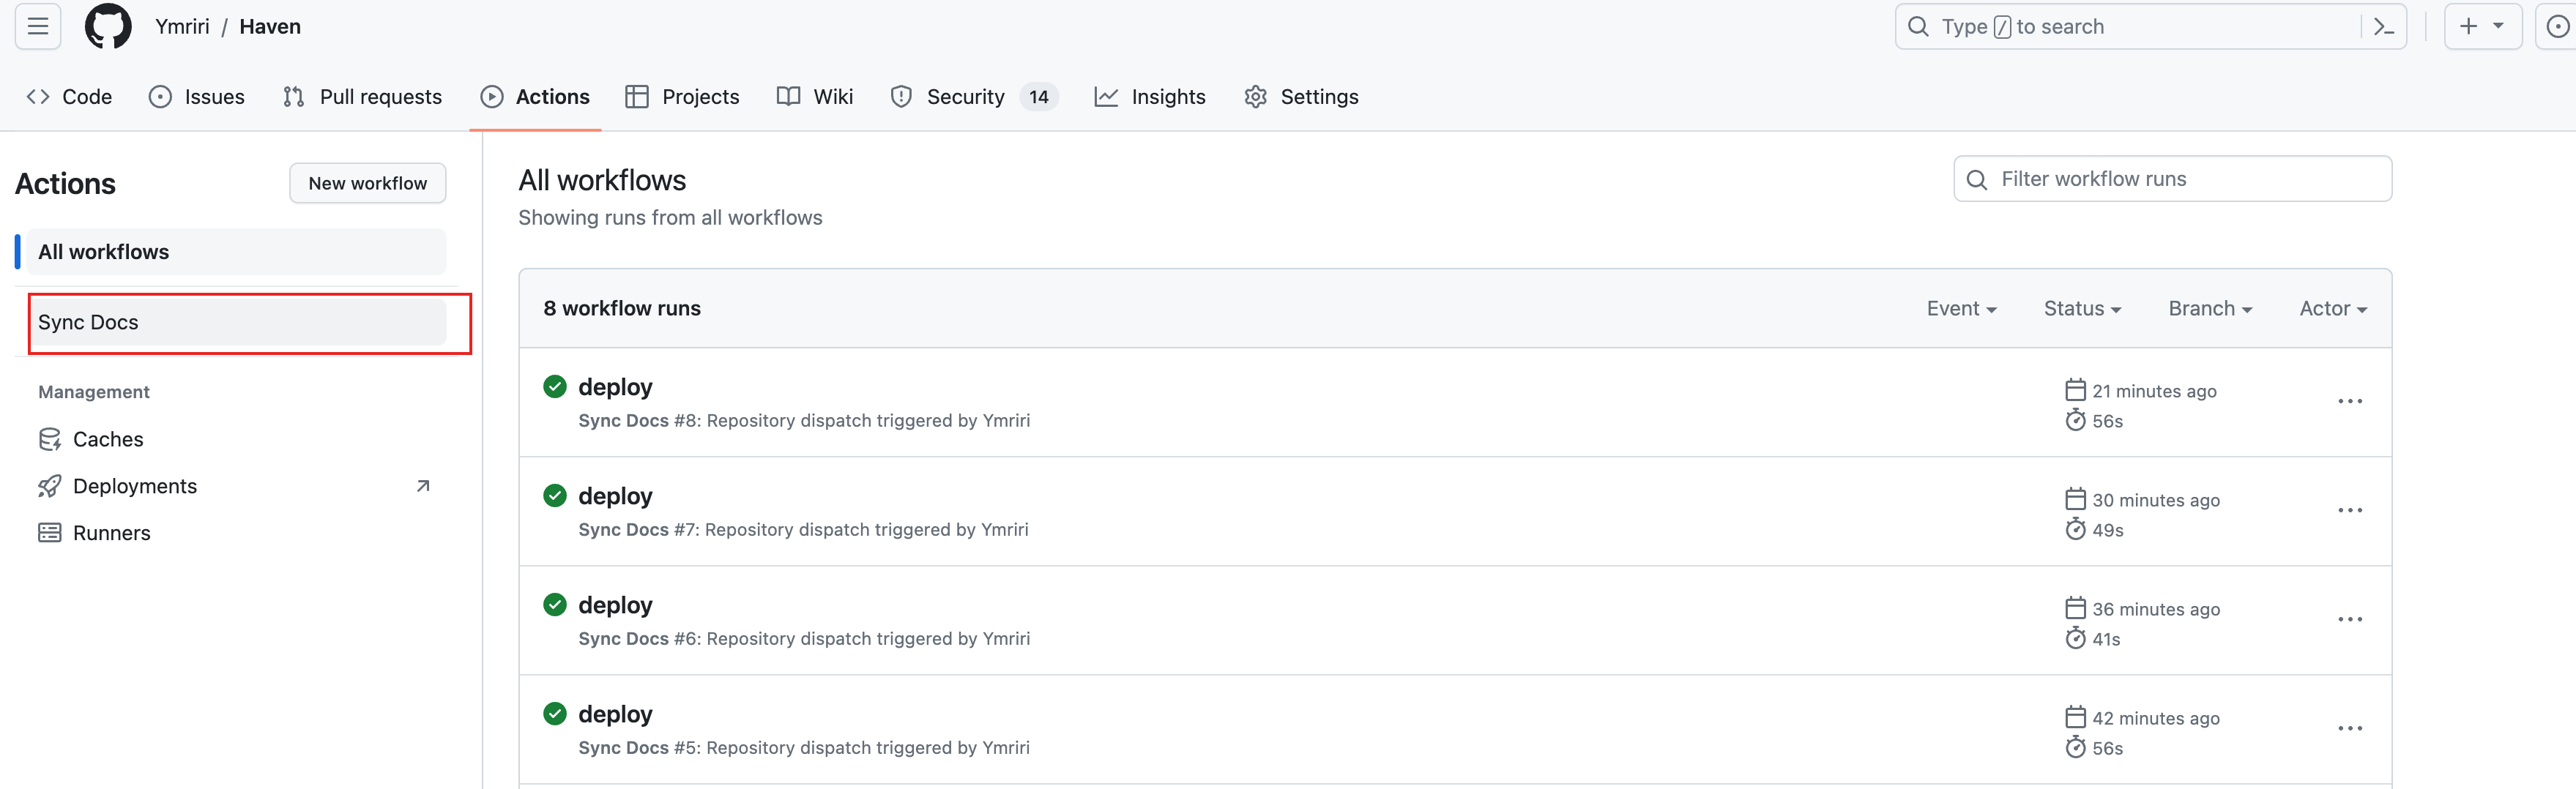Click the Runners server icon
This screenshot has height=789, width=2576.
50,533
